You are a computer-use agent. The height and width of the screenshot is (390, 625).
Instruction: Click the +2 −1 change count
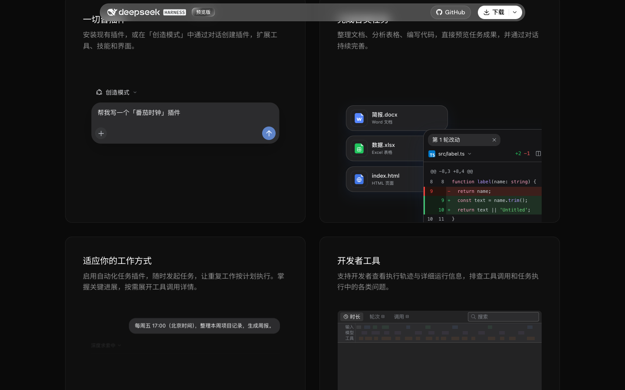(x=523, y=153)
